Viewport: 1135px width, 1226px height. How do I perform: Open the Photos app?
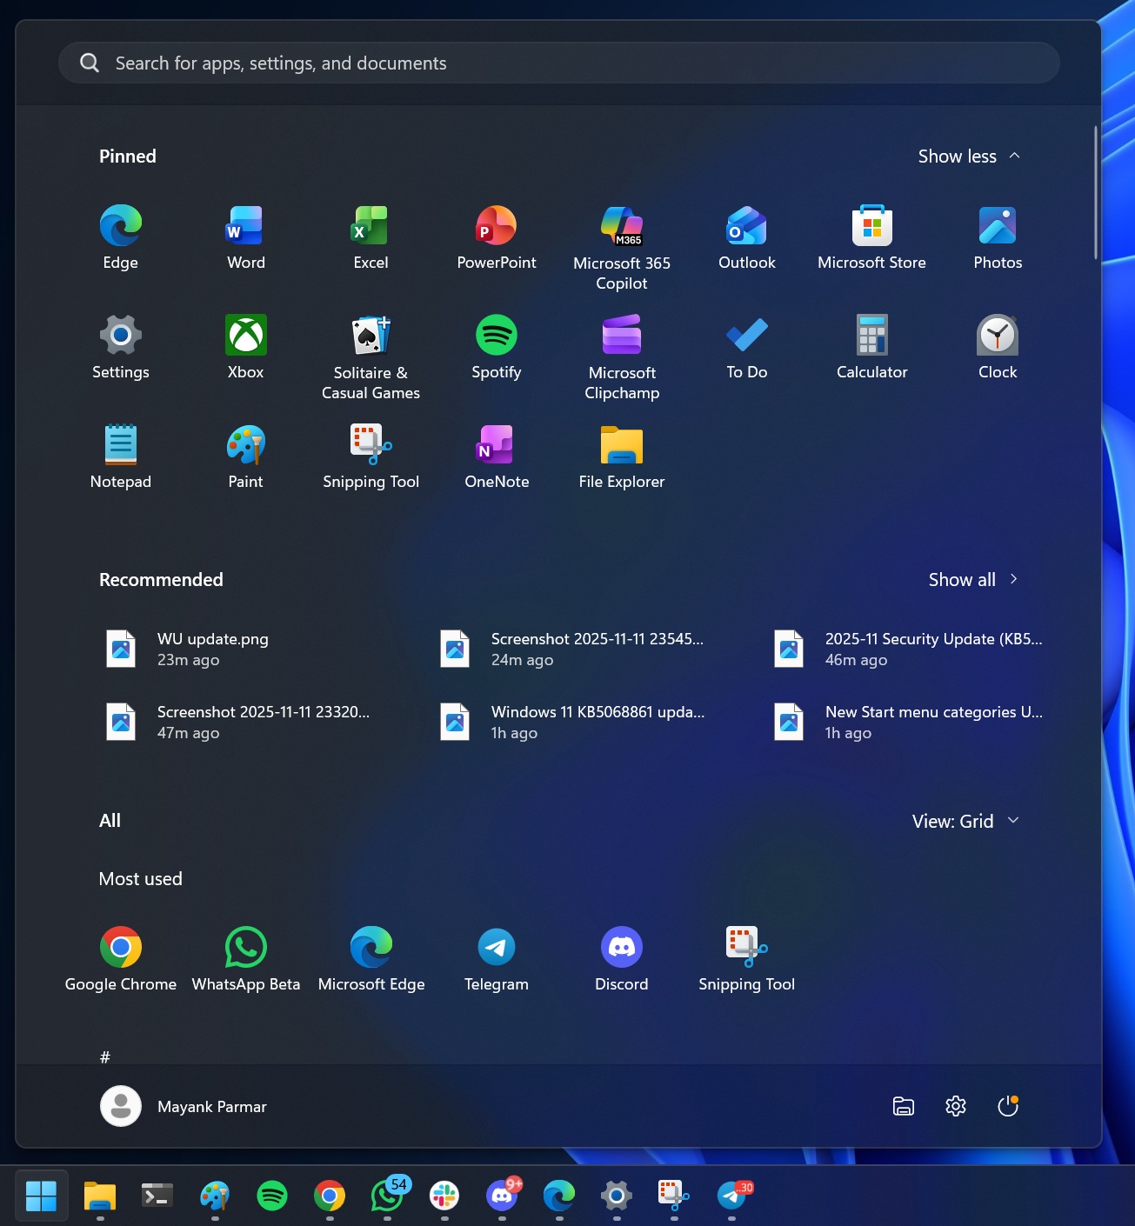pyautogui.click(x=997, y=237)
